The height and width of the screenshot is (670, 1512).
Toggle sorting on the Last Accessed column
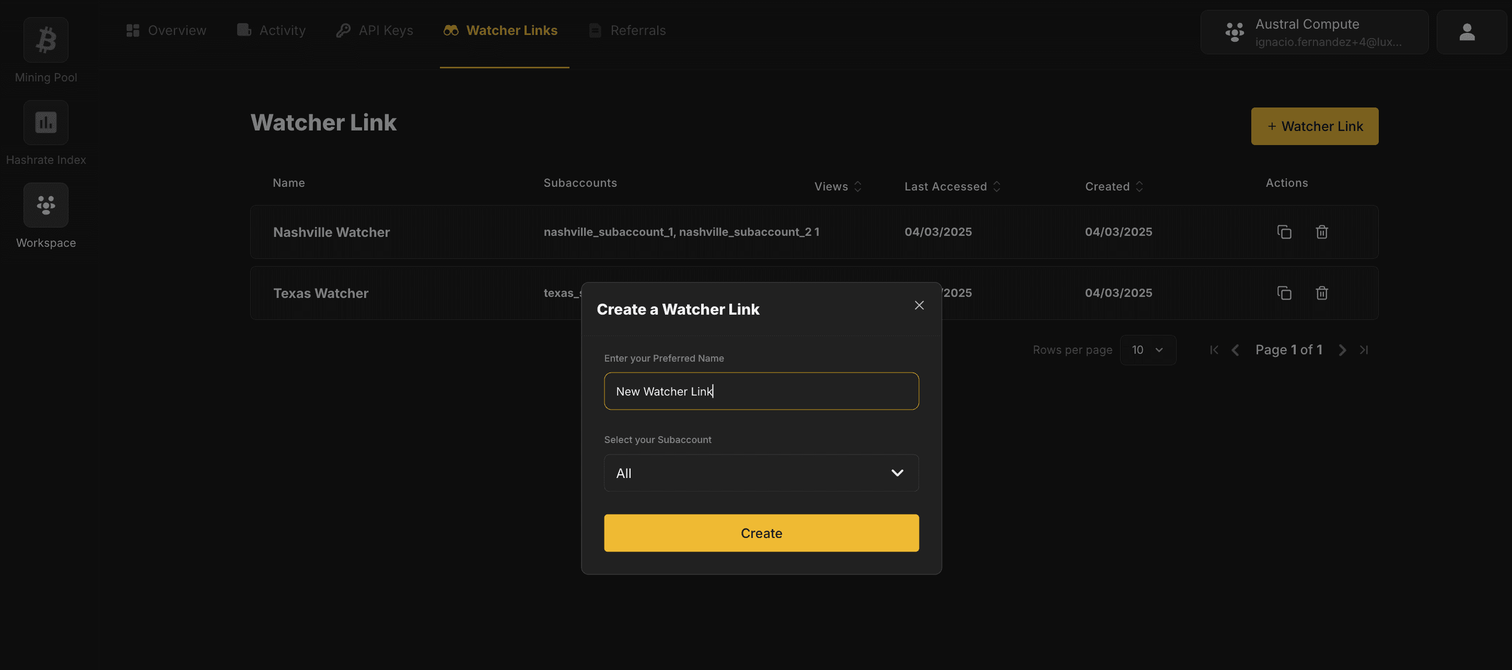tap(997, 186)
